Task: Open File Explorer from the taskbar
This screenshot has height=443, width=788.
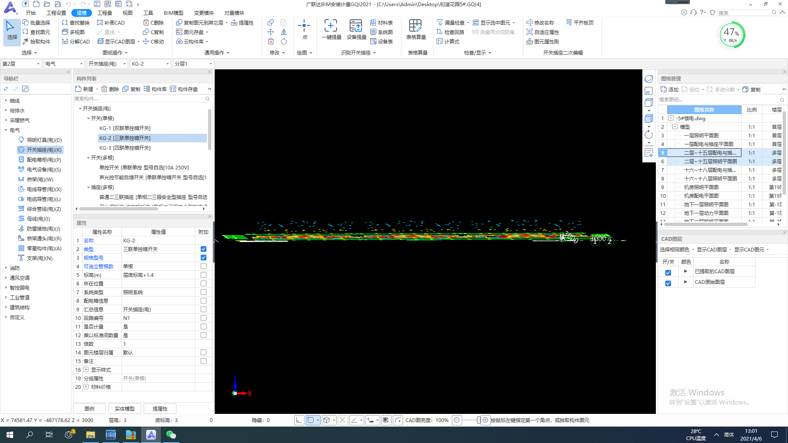Action: tap(91, 435)
